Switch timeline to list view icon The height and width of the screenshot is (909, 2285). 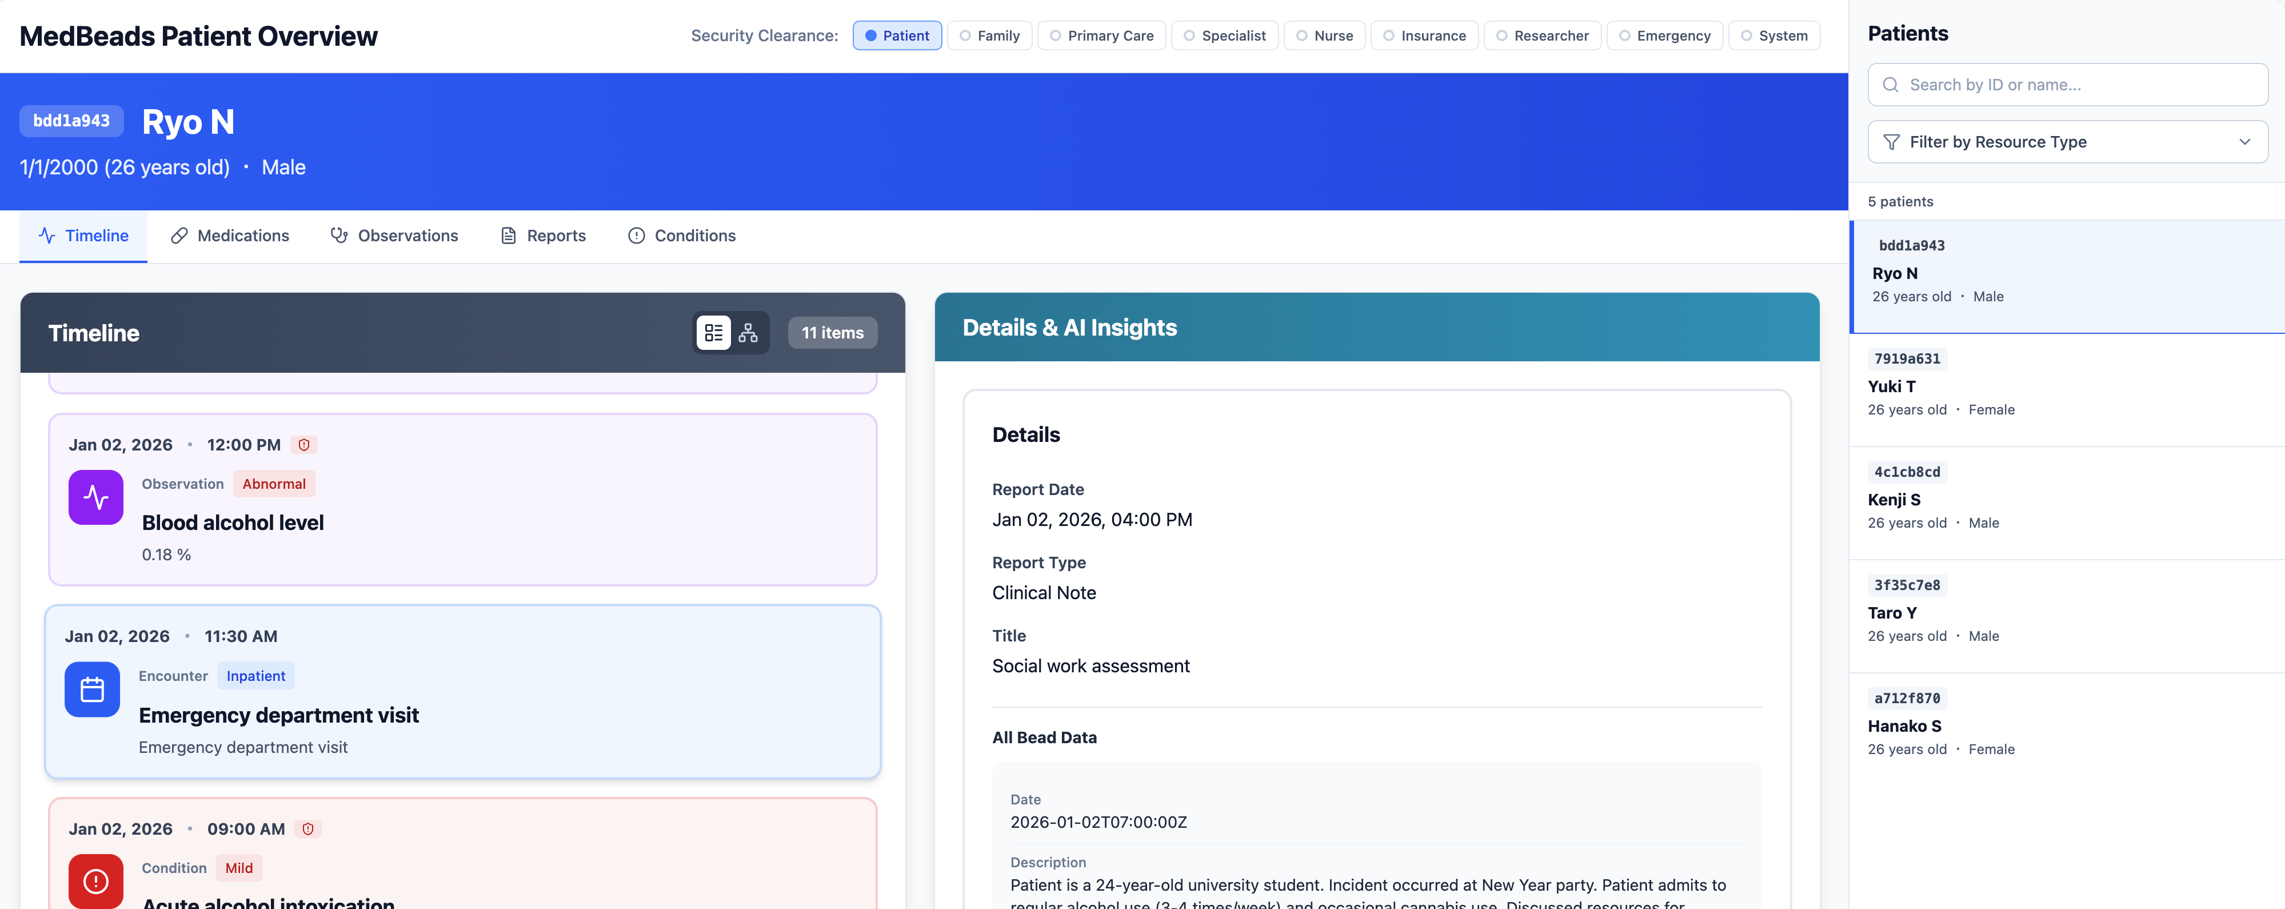(x=713, y=333)
